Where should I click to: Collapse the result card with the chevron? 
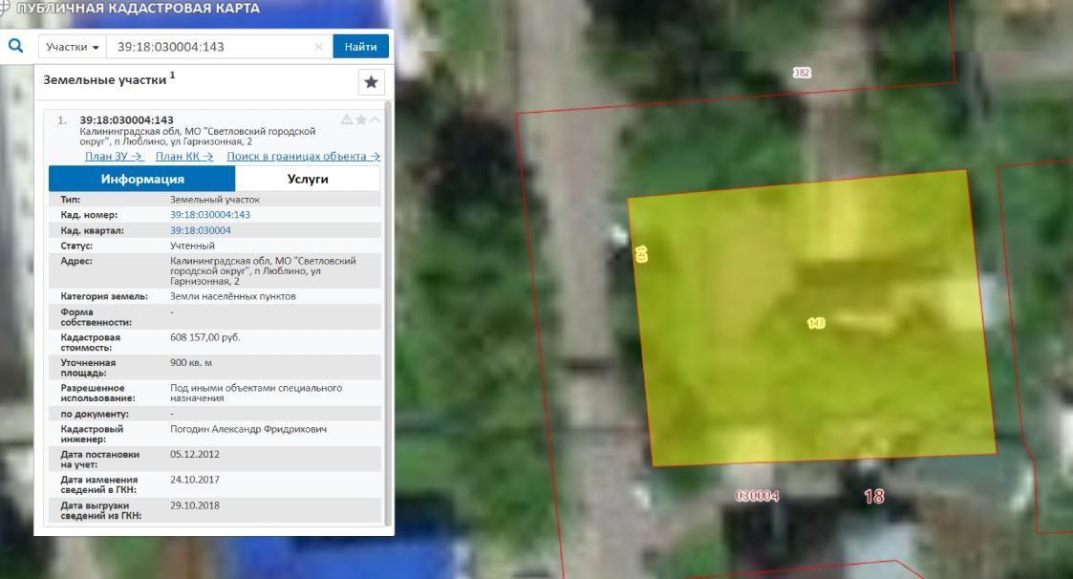click(x=375, y=119)
